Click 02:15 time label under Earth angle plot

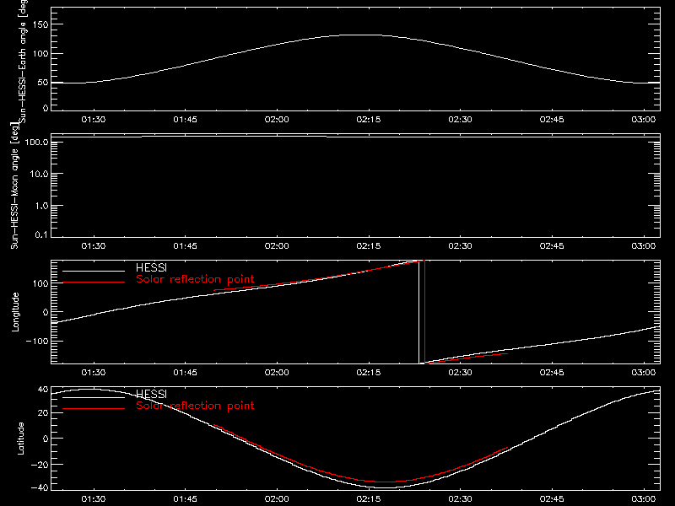369,120
